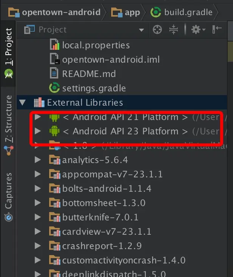Click the bolts-android-1.1.4 library folder icon
The image size is (233, 277).
55,188
